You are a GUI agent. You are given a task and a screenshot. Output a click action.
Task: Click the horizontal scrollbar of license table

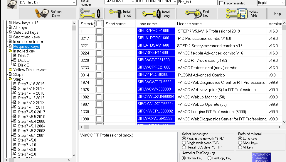point(180,127)
